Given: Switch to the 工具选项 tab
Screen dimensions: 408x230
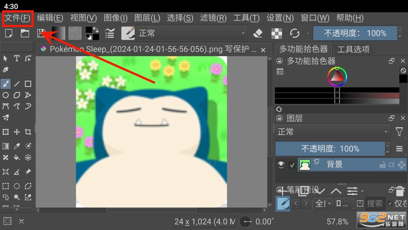Looking at the screenshot, I should pos(353,49).
